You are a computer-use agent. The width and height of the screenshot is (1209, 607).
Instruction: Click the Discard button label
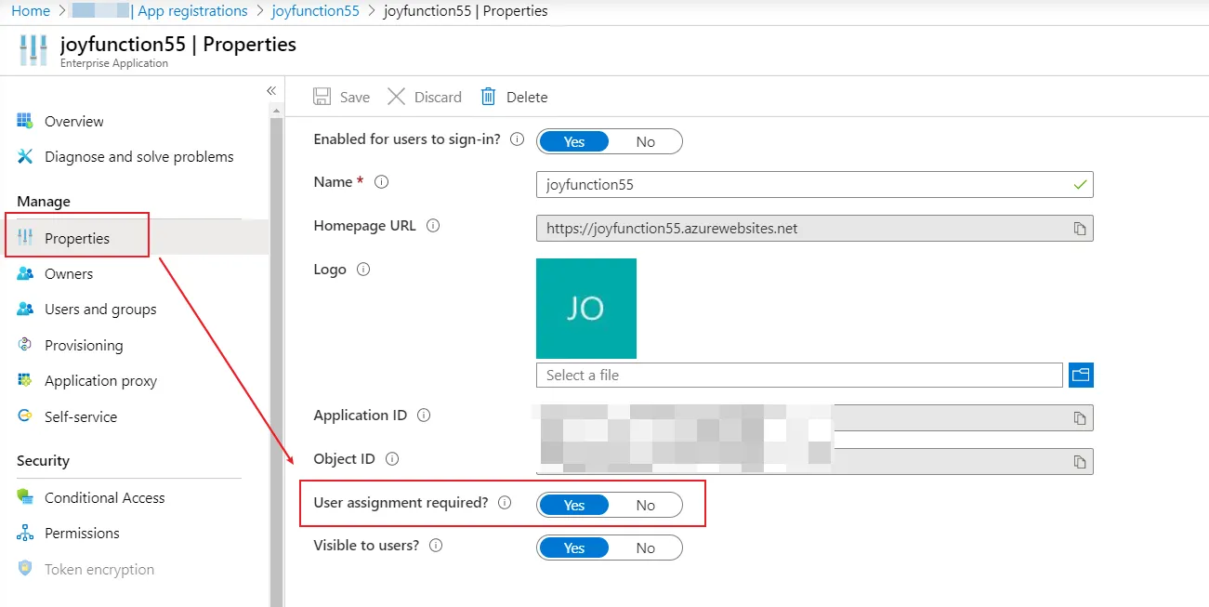pos(438,97)
